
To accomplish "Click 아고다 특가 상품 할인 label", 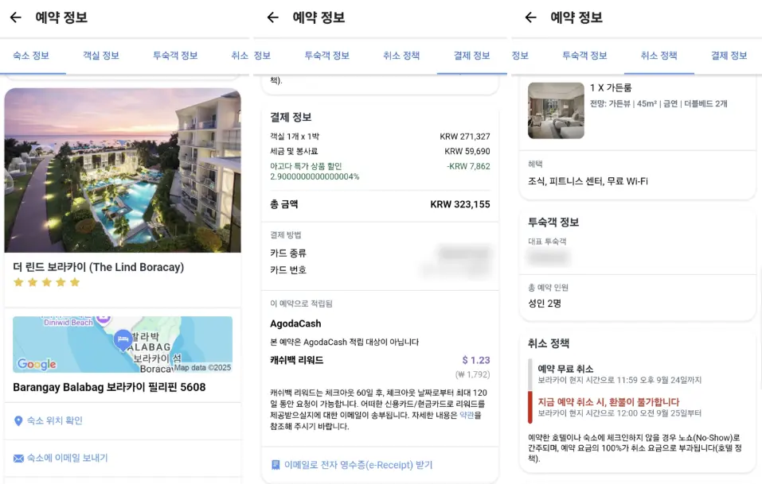I will 307,166.
